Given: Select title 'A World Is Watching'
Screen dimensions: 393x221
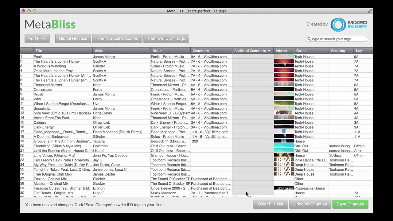Looking at the screenshot, I should pos(50,66).
